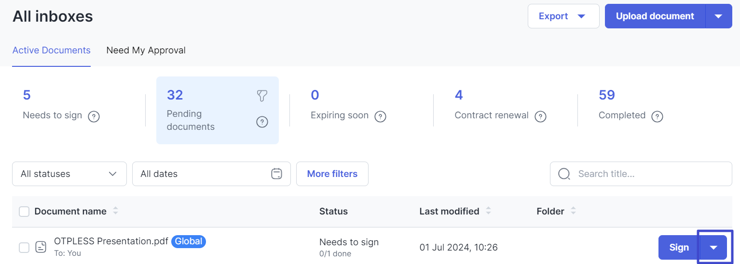Click the help icon beside Contract renewal
Image resolution: width=740 pixels, height=264 pixels.
click(x=541, y=116)
